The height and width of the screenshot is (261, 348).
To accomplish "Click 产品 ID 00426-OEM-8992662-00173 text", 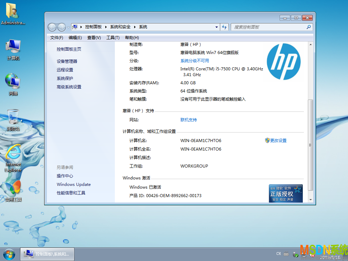I will point(166,196).
